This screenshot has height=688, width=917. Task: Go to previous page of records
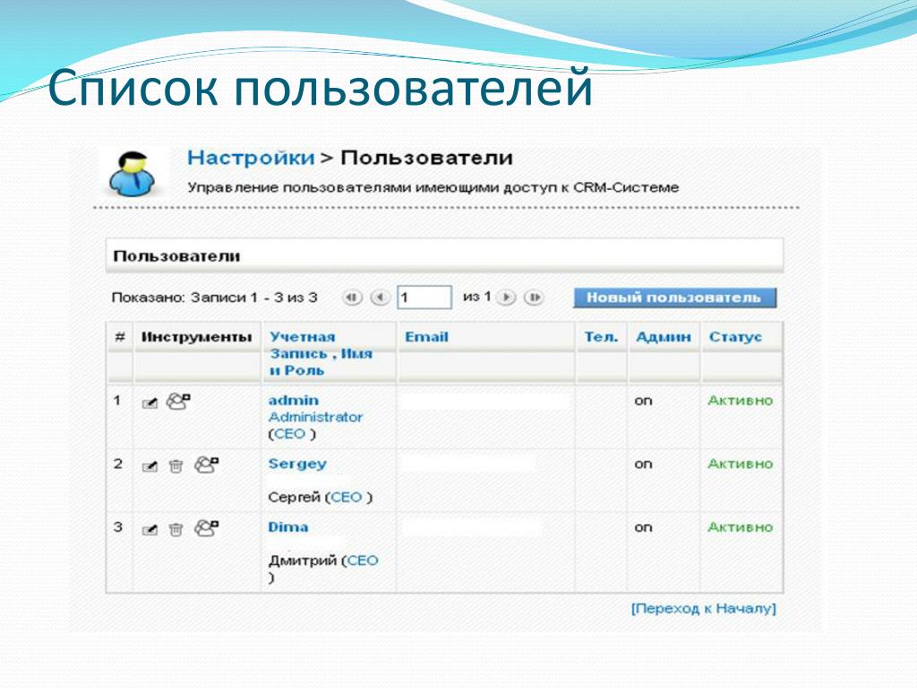pyautogui.click(x=380, y=297)
